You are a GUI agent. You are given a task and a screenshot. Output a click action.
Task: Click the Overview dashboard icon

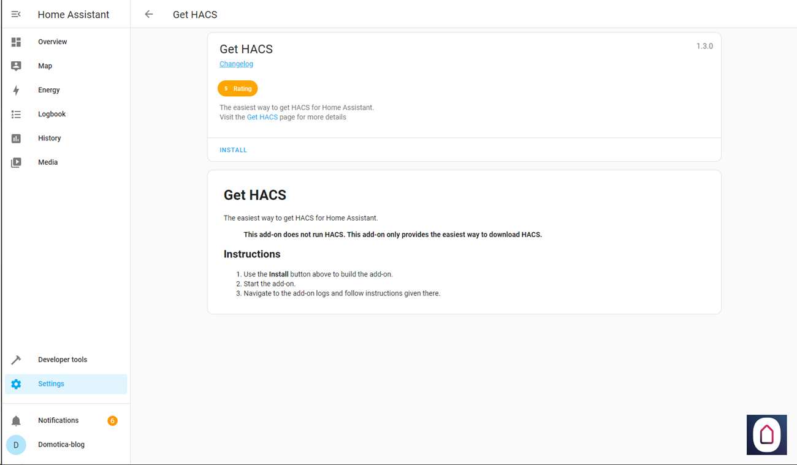(17, 42)
